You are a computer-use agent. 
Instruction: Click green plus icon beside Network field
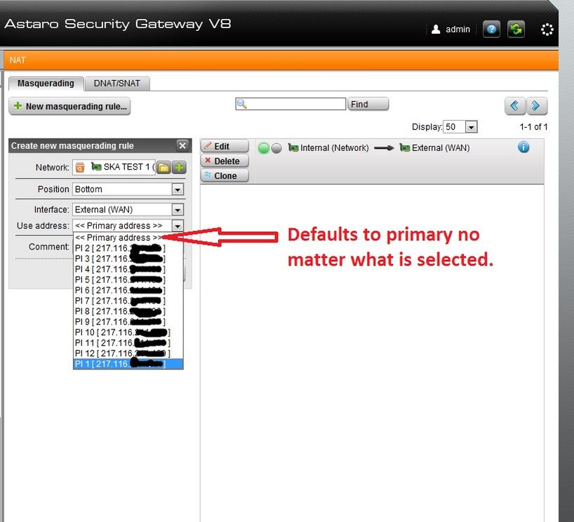(179, 167)
